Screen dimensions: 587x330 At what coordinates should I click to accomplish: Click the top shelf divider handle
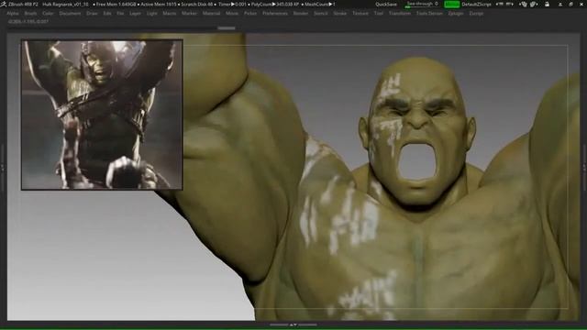(x=227, y=27)
